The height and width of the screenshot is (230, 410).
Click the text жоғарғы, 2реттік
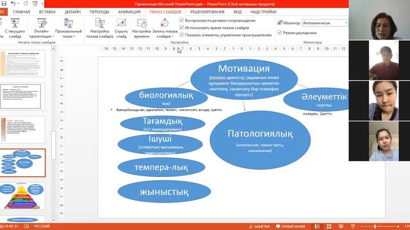(318, 114)
